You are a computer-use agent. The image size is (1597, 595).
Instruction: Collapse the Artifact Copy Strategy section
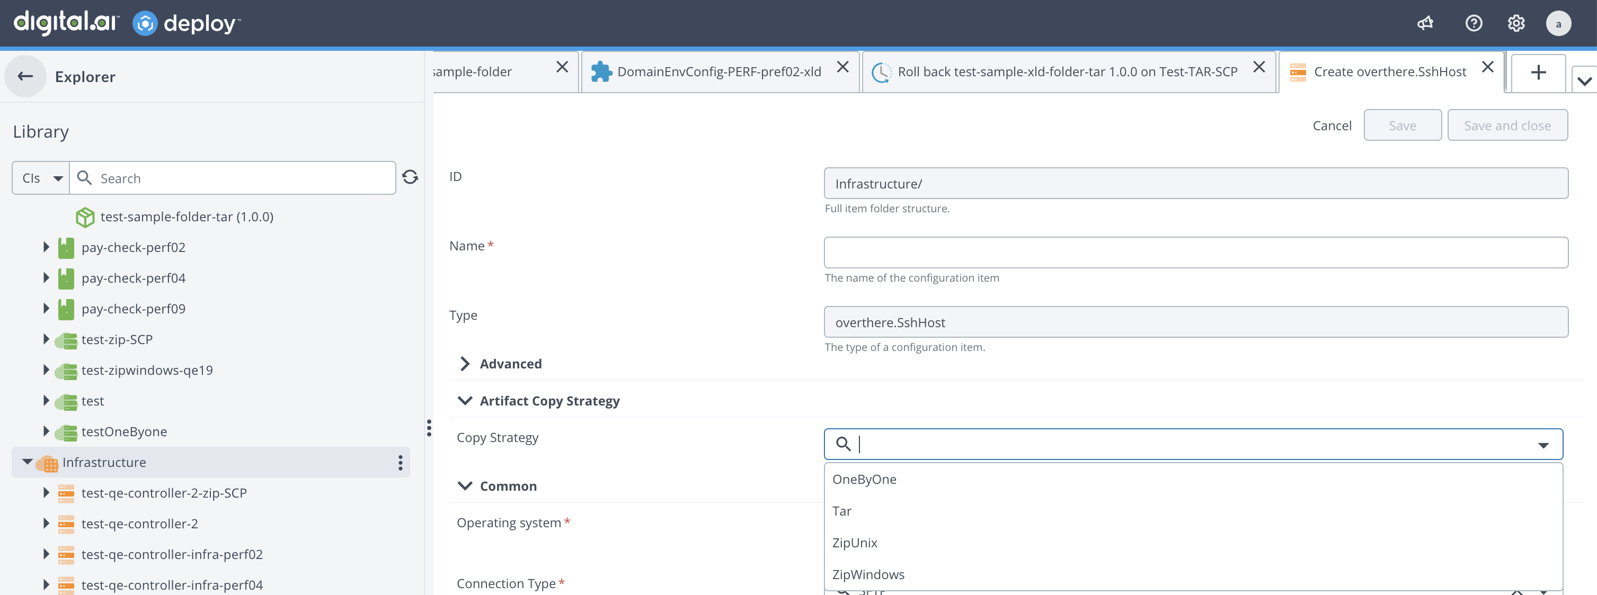[x=465, y=401]
